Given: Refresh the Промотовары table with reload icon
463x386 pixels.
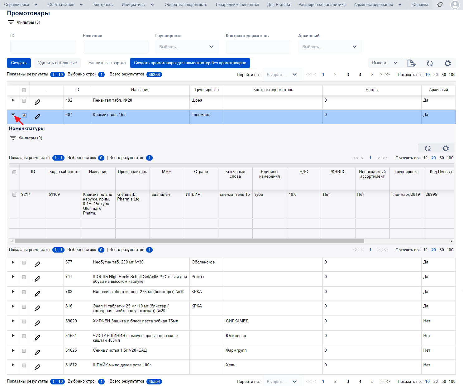Looking at the screenshot, I should point(430,63).
